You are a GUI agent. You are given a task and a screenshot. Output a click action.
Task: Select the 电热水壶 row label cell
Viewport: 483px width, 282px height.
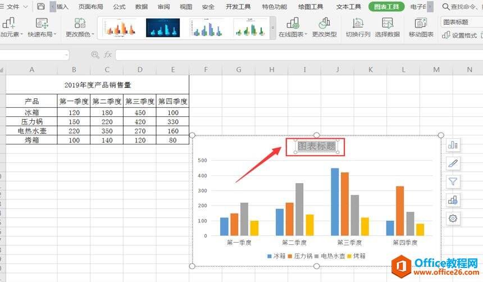[x=31, y=131]
